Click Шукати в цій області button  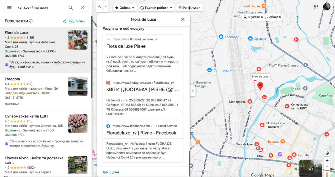pos(263,17)
